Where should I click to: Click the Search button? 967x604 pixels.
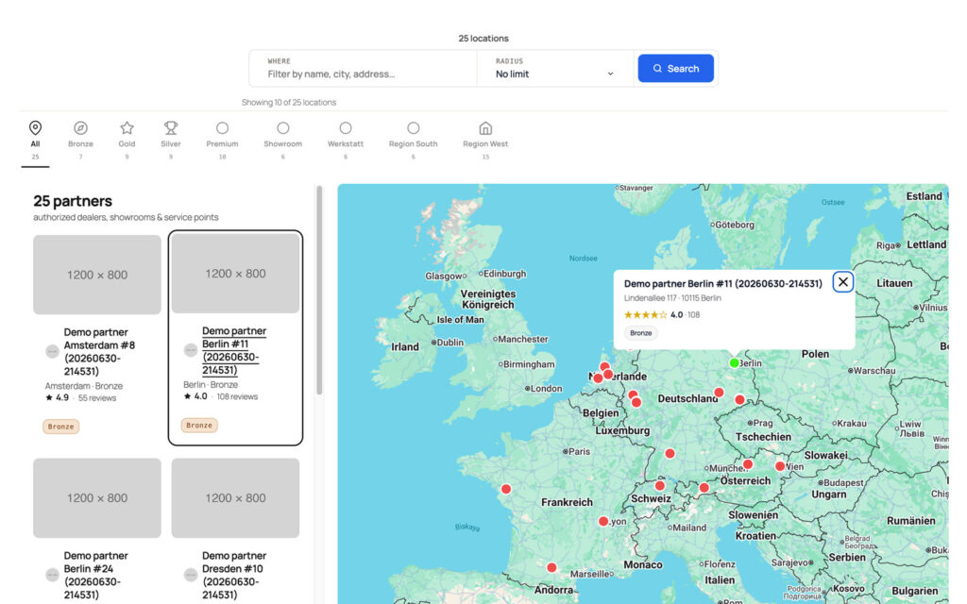[676, 68]
